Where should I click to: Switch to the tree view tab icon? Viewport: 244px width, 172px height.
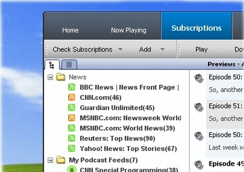click(52, 65)
